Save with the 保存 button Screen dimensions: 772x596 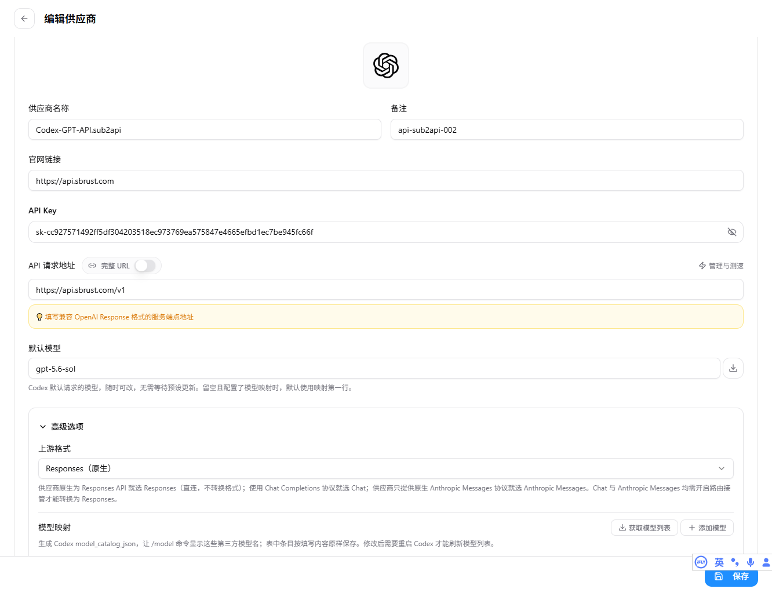click(x=731, y=576)
